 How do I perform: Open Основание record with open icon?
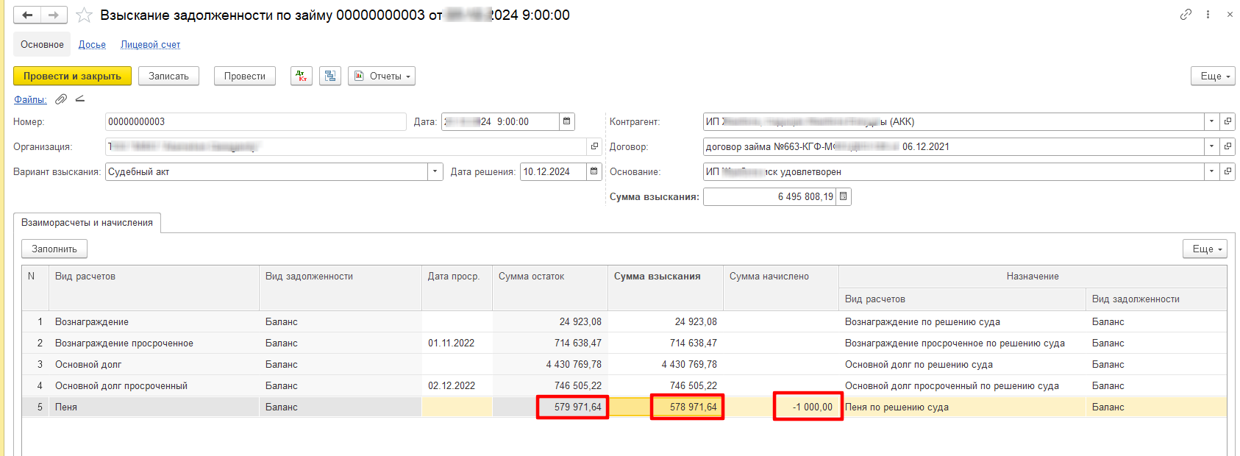[1227, 171]
